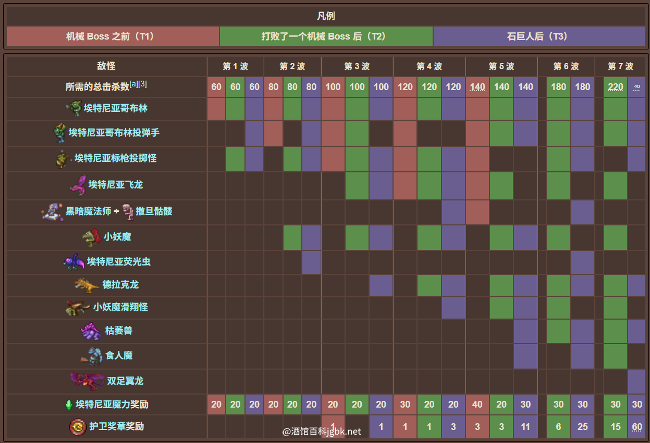
Task: Open the 小妖魔 kobold text link
Action: tap(117, 237)
